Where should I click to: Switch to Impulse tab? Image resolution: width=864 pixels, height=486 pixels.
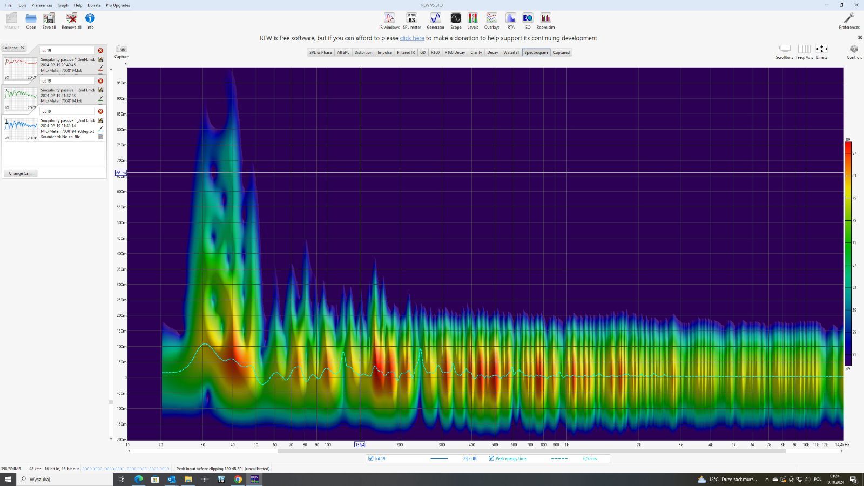coord(384,52)
